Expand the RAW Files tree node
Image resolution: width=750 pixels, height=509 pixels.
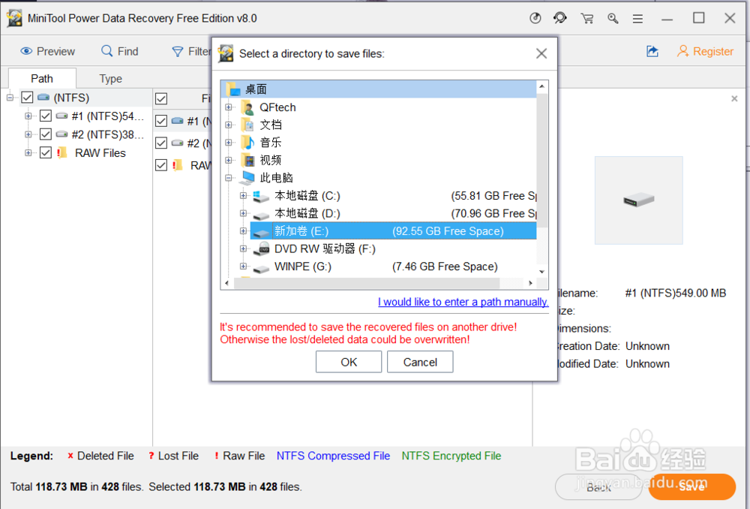[28, 152]
